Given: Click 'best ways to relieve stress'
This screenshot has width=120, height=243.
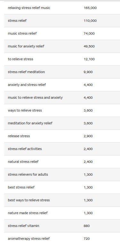Looking at the screenshot, I should pos(29,200).
